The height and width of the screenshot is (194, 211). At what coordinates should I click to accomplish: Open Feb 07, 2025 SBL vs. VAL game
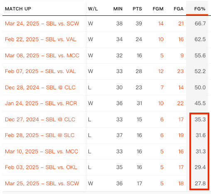click(40, 71)
